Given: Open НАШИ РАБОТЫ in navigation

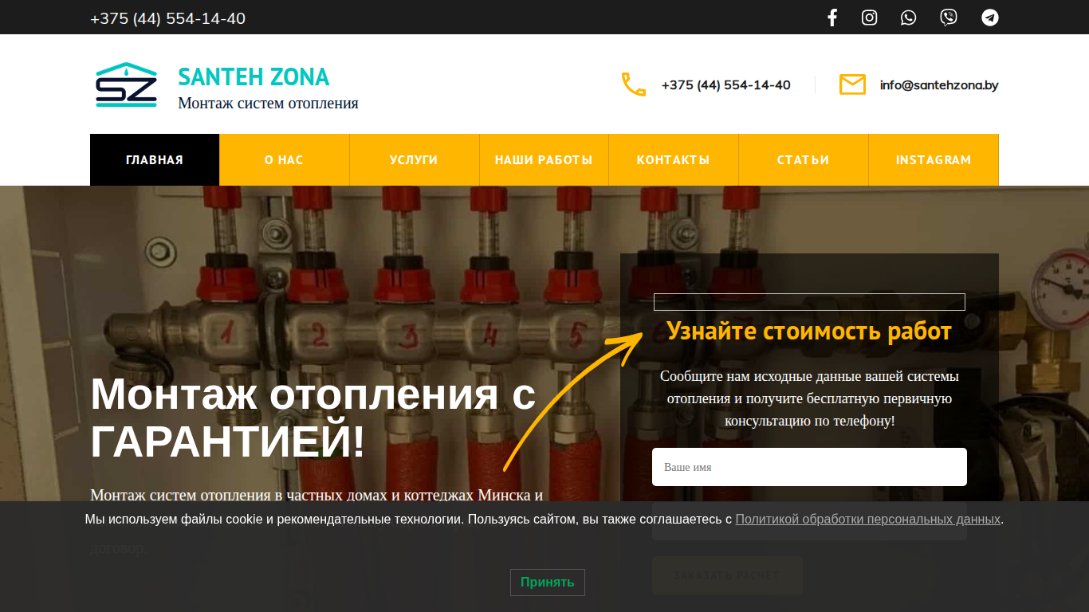Looking at the screenshot, I should pos(544,159).
